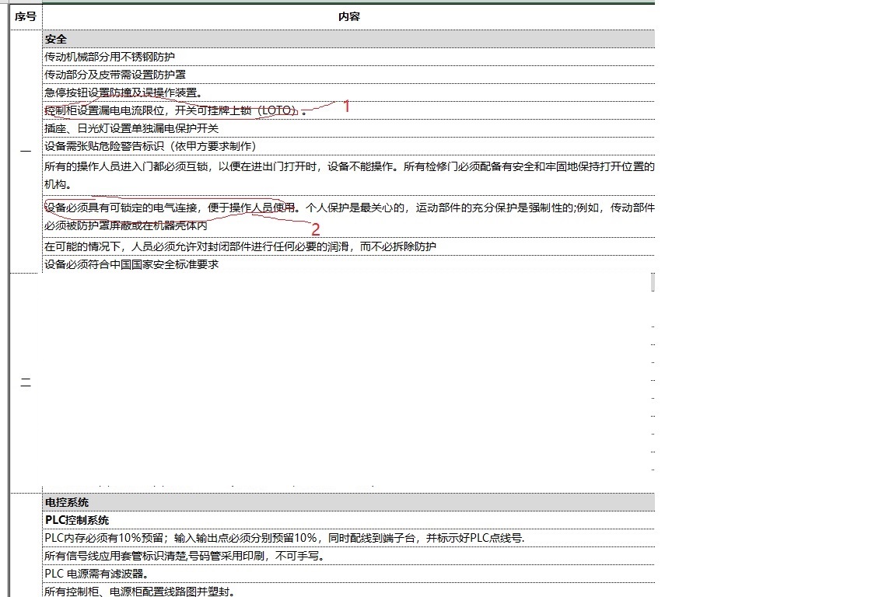Click the 序号 column header
This screenshot has width=896, height=597.
(x=26, y=16)
